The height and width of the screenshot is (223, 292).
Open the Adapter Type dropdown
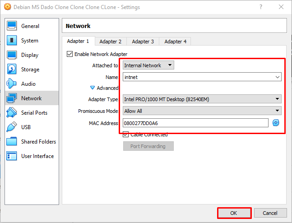202,99
